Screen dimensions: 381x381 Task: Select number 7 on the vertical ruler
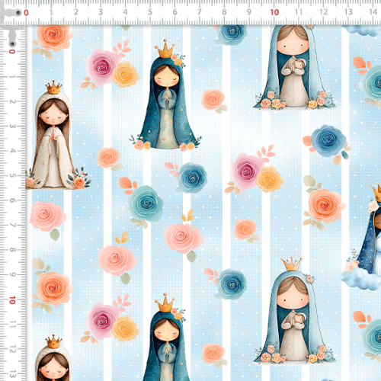tap(12, 225)
